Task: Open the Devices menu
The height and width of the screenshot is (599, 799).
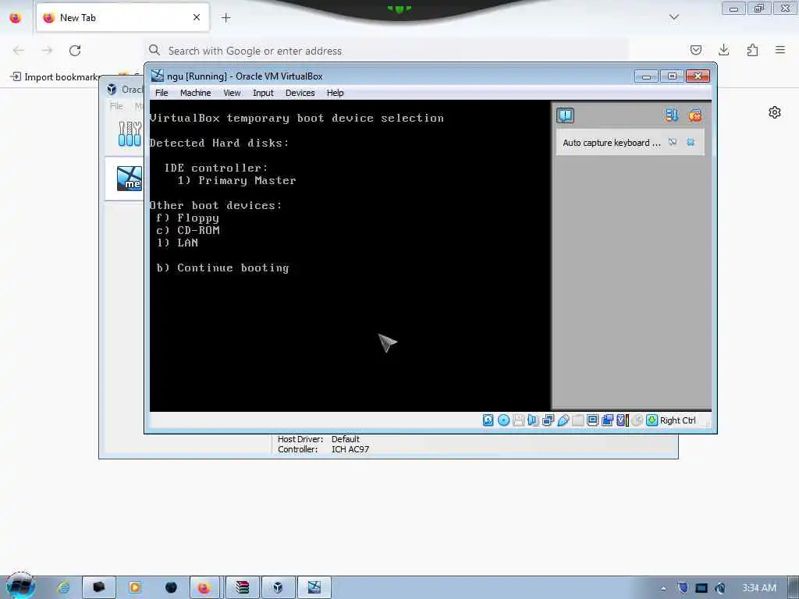Action: pos(300,93)
